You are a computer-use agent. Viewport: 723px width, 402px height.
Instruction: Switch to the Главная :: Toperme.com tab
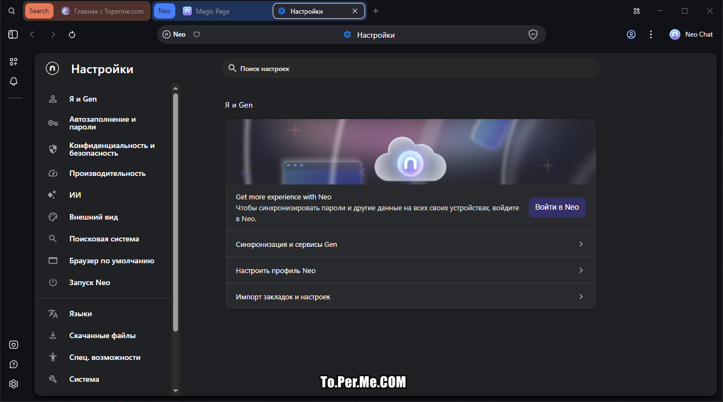point(103,11)
